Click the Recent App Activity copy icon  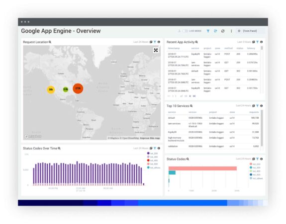coord(254,42)
